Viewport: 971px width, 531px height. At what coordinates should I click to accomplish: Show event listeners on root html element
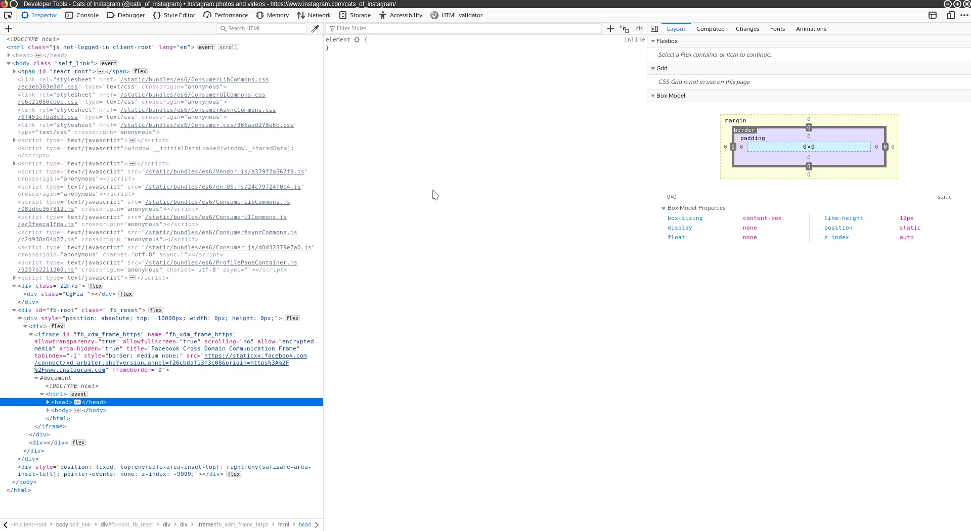(206, 47)
